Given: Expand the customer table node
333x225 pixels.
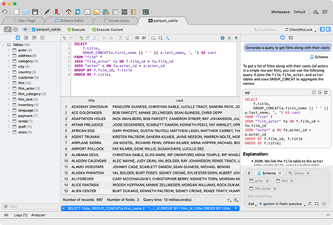Looking at the screenshot, I should tap(9, 78).
